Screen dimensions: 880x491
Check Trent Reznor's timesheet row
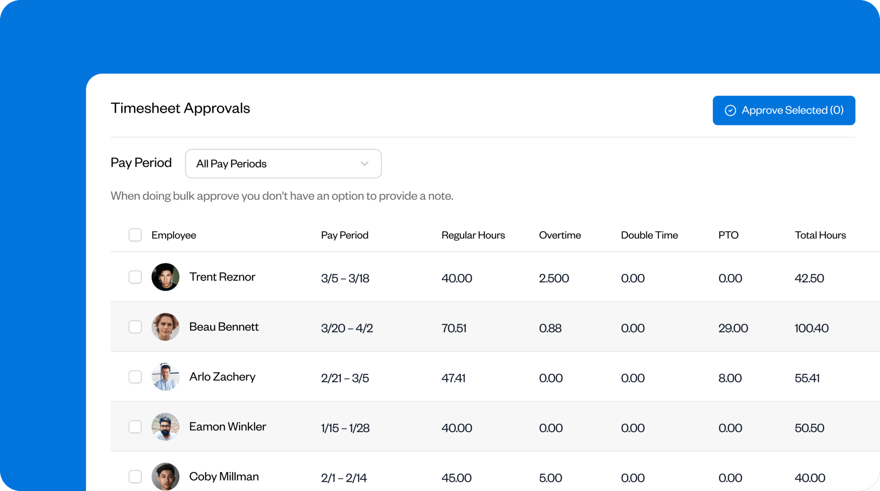click(135, 277)
